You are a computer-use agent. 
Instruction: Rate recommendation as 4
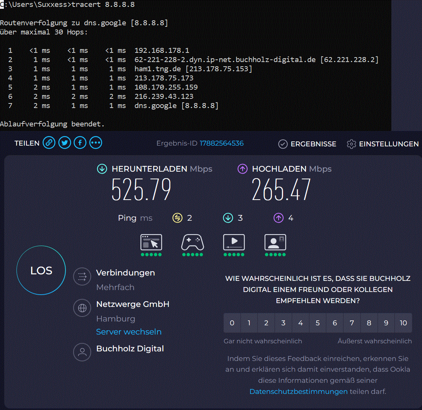point(300,323)
